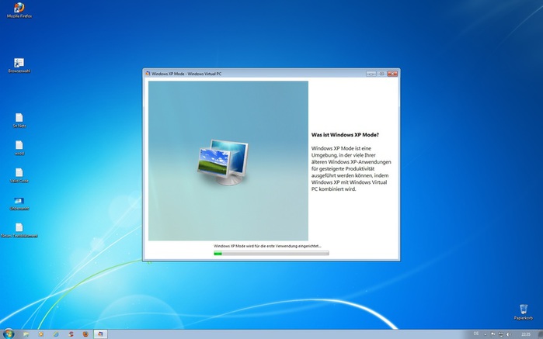
Task: Click the 'Was ist Windows XP Mode?' heading
Action: click(x=345, y=135)
